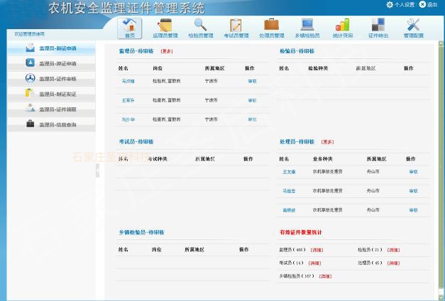Open 王军升 name link in 监理员 table
The height and width of the screenshot is (301, 445).
click(x=128, y=100)
